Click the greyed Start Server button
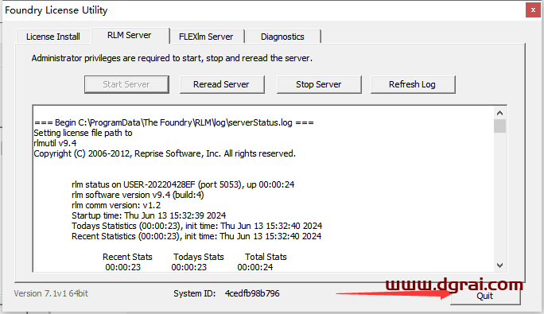The image size is (544, 314). (x=126, y=84)
